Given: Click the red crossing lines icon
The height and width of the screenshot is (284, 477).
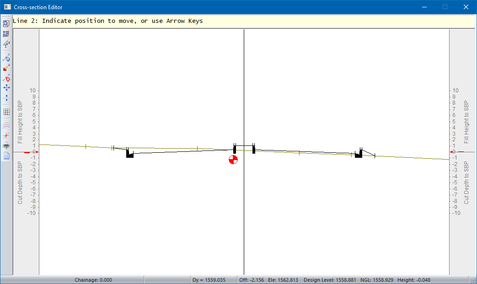Looking at the screenshot, I should (6, 135).
